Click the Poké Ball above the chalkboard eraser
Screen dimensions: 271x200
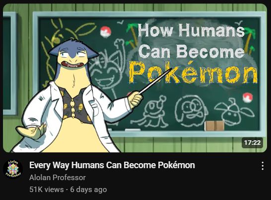tap(248, 98)
